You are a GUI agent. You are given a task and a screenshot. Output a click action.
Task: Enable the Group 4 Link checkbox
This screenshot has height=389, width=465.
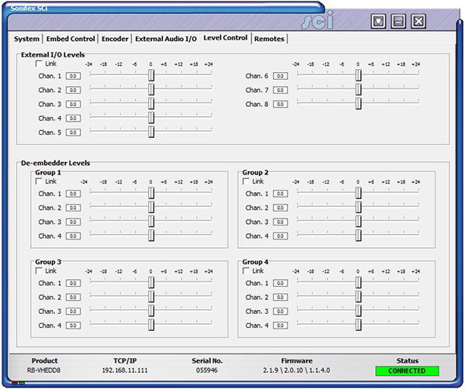(x=246, y=271)
